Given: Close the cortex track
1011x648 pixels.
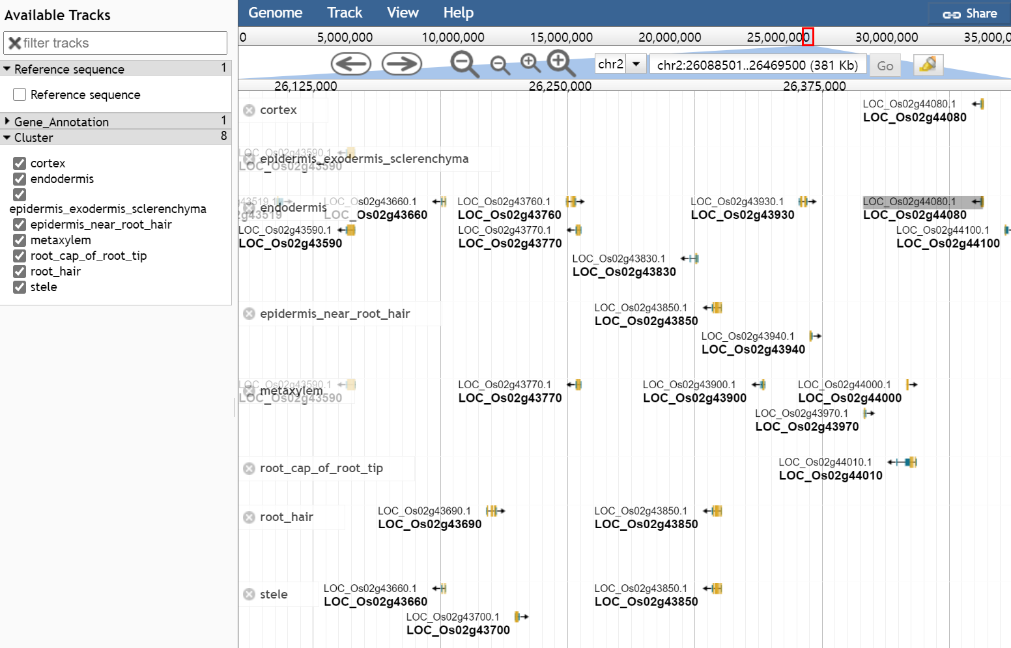Looking at the screenshot, I should click(249, 111).
